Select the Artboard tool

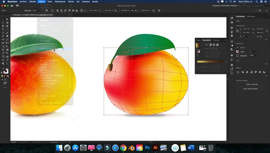click(x=3, y=60)
